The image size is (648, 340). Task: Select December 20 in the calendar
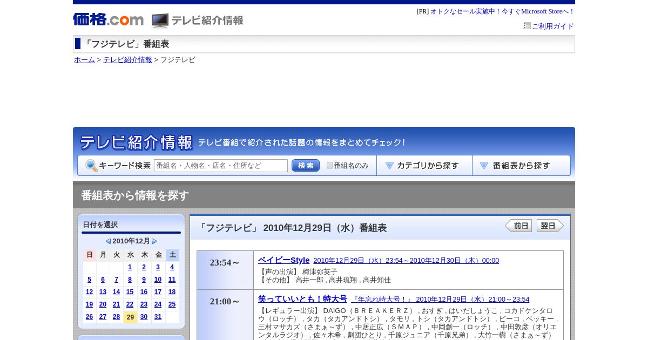point(103,304)
